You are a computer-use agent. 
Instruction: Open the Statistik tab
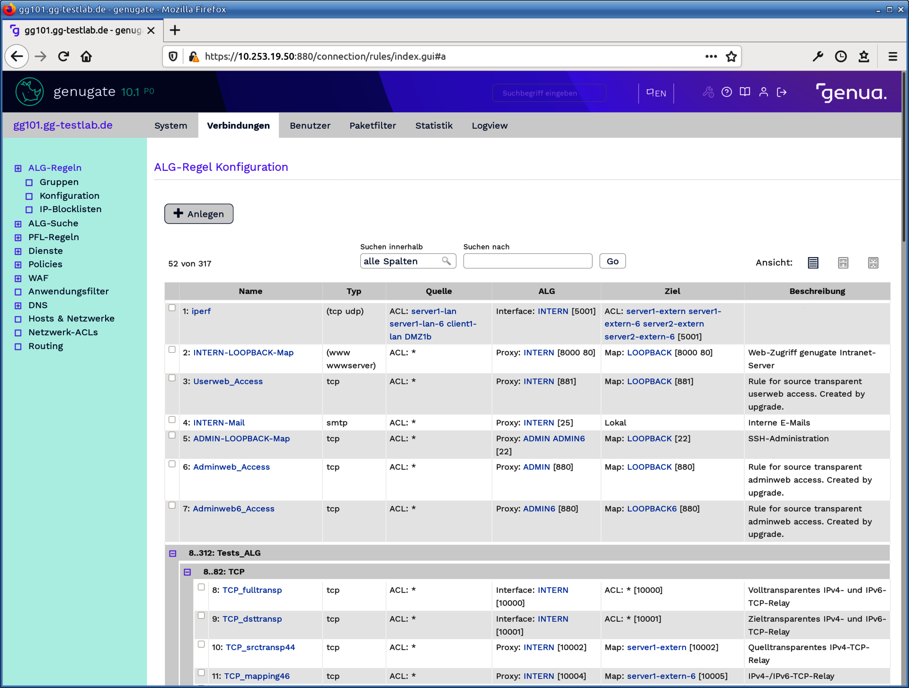coord(434,125)
